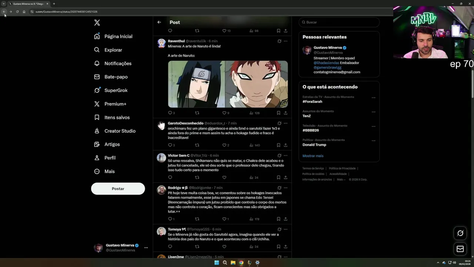Open Creator Studio
474x267 pixels.
[x=115, y=131]
